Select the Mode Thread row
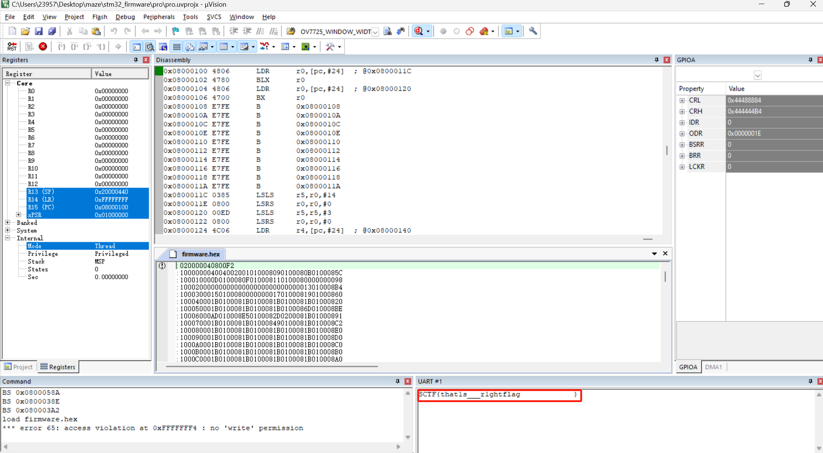 pos(88,246)
